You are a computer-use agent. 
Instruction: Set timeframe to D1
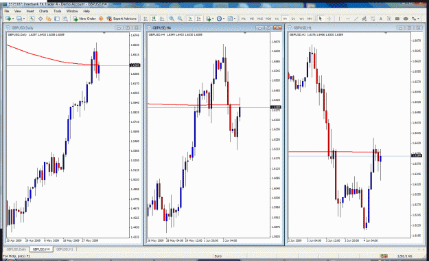pyautogui.click(x=293, y=19)
